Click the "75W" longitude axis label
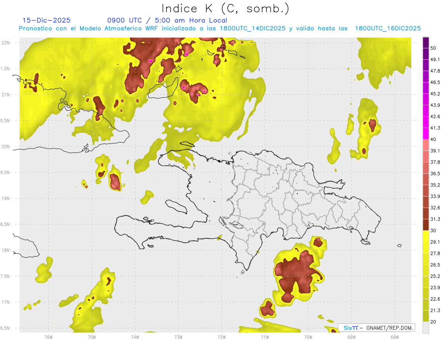Image resolution: width=443 pixels, height=342 pixels. click(x=92, y=337)
